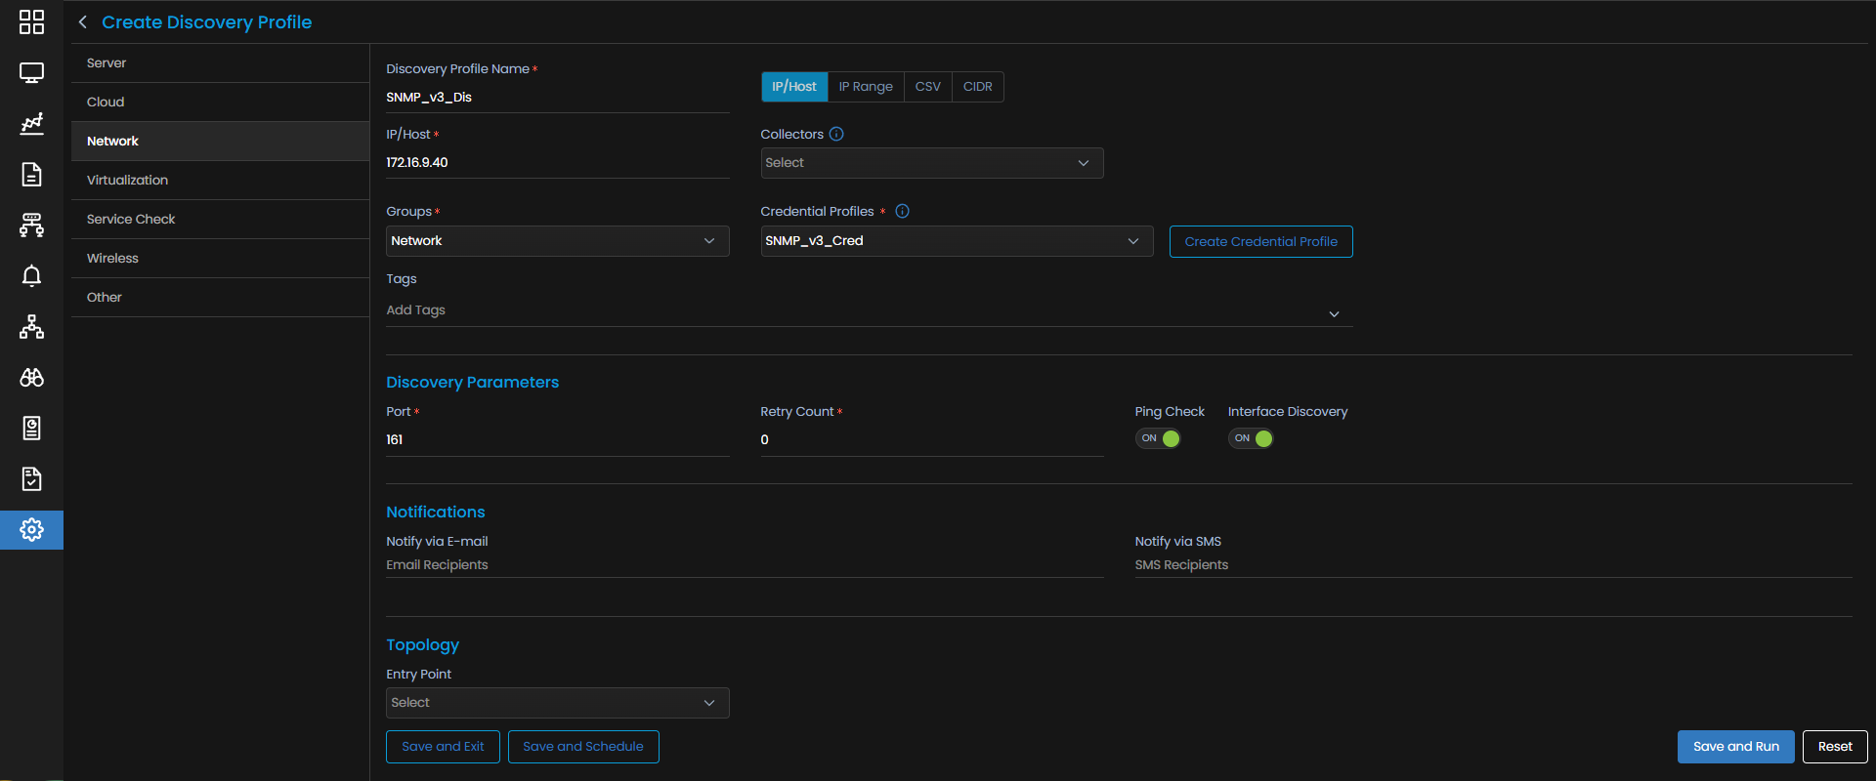Image resolution: width=1876 pixels, height=781 pixels.
Task: Turn off the Interface Discovery toggle
Action: pyautogui.click(x=1251, y=438)
